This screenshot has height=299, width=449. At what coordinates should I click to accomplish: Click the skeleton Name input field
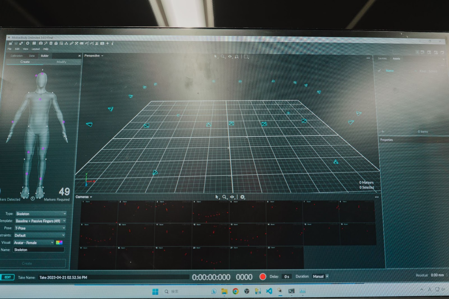39,249
